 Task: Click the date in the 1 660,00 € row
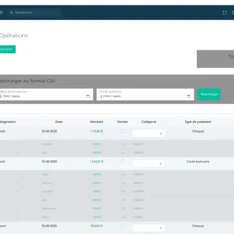click(x=49, y=161)
